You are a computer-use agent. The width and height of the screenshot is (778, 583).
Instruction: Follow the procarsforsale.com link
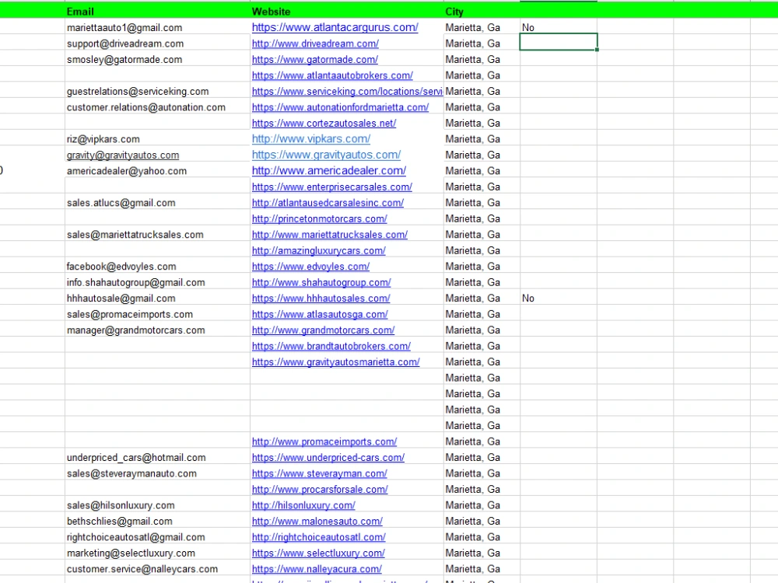[320, 489]
